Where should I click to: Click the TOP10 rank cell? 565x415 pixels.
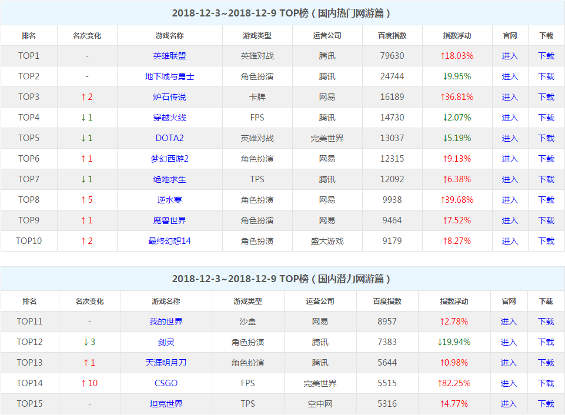tap(29, 240)
